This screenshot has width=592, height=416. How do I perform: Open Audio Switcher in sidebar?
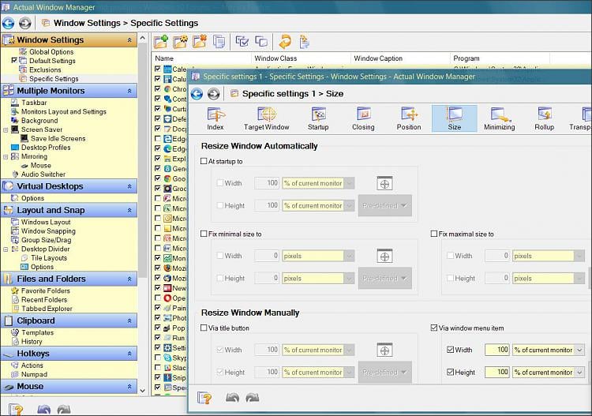point(43,174)
